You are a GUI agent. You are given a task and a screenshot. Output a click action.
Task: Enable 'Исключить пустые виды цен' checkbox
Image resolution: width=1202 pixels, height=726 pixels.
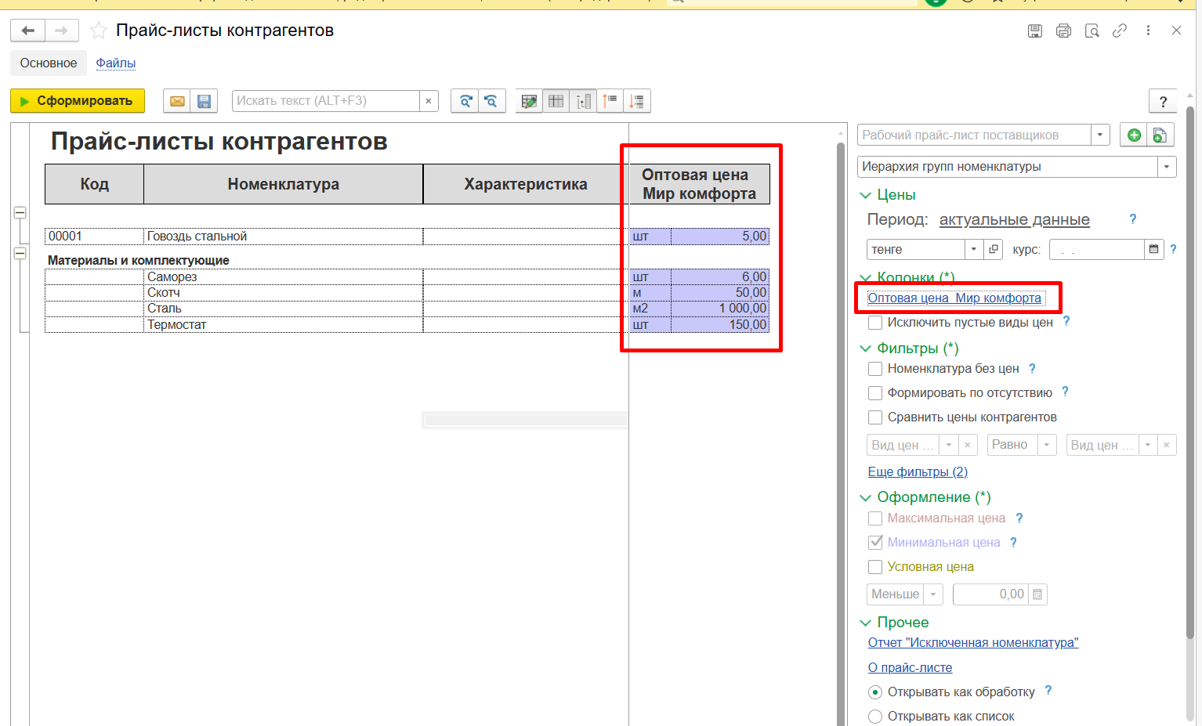(x=875, y=323)
